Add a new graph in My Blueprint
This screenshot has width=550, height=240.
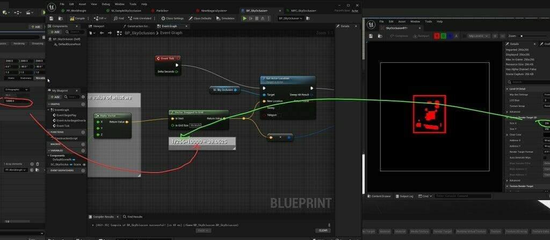tap(83, 104)
